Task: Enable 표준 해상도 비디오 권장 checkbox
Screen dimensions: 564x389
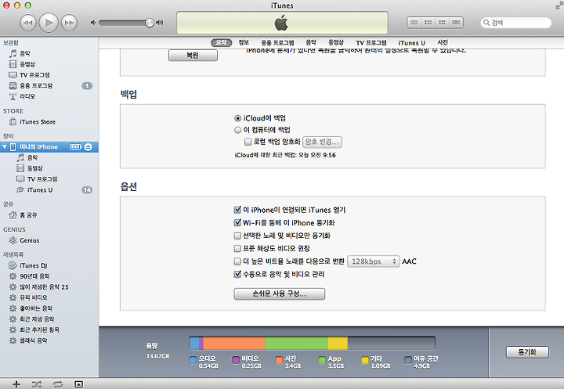Action: click(x=237, y=248)
